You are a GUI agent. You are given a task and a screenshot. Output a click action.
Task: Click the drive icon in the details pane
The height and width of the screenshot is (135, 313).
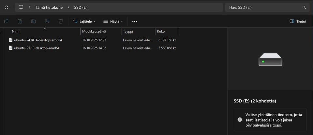pyautogui.click(x=270, y=60)
